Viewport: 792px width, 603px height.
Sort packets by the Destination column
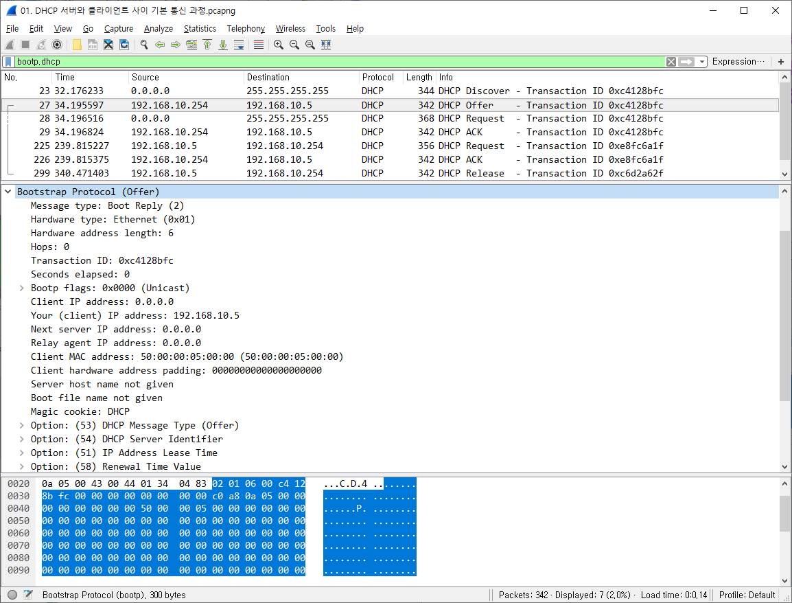click(x=301, y=78)
